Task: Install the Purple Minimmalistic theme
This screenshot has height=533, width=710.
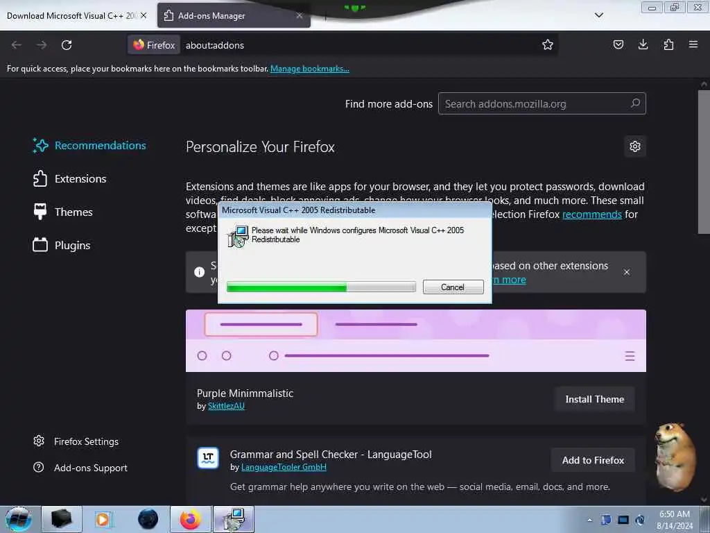Action: pyautogui.click(x=594, y=399)
